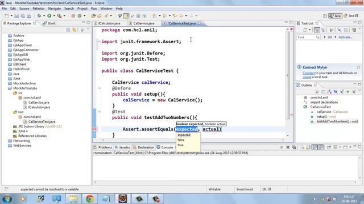Toggle Hide Static Members in Outline toolbar
The width and height of the screenshot is (364, 204).
tap(341, 92)
